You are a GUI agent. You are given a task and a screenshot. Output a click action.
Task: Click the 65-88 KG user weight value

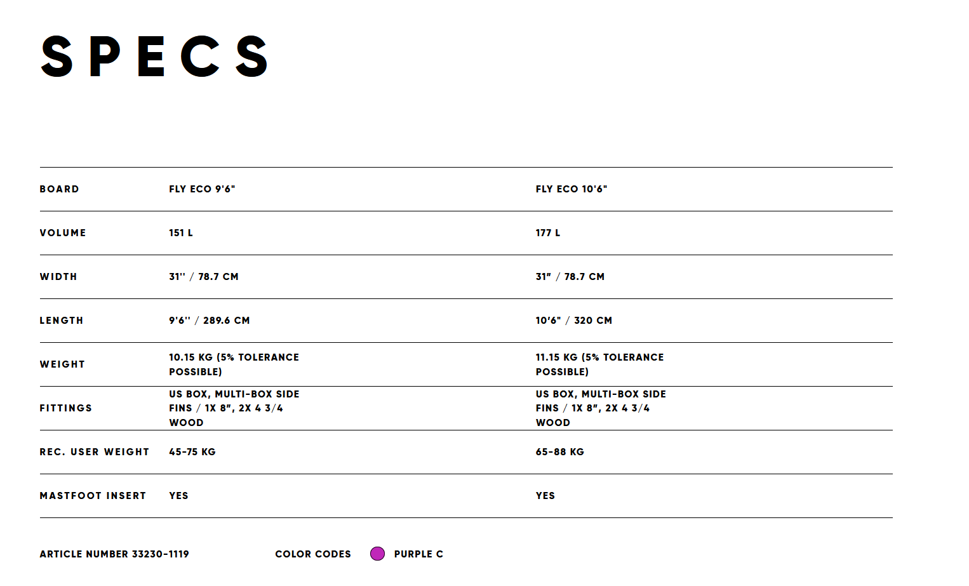click(560, 452)
